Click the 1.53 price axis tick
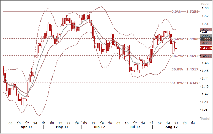Viewport: 213px width, 134px height. [205, 8]
